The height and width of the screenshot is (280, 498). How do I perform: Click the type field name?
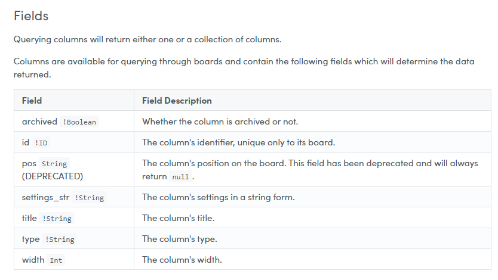point(31,239)
